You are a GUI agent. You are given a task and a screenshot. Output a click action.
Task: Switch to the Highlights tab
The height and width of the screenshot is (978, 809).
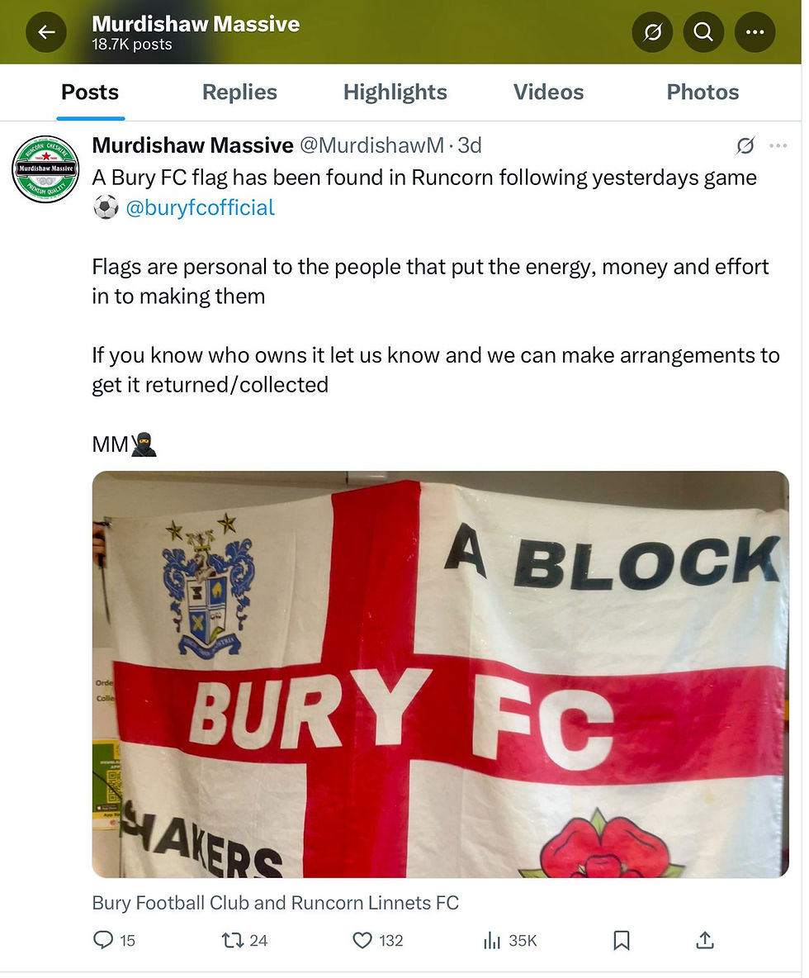pos(395,93)
